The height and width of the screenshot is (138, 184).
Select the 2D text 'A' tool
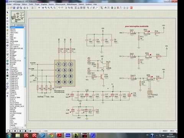pyautogui.click(x=7, y=72)
